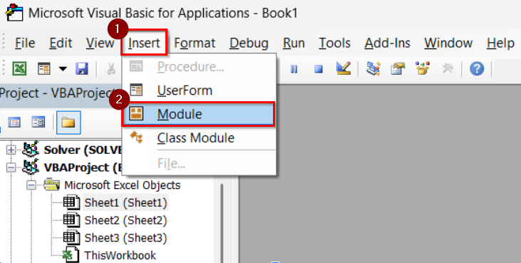The height and width of the screenshot is (263, 521).
Task: Choose UserForm from Insert menu
Action: tap(199, 91)
